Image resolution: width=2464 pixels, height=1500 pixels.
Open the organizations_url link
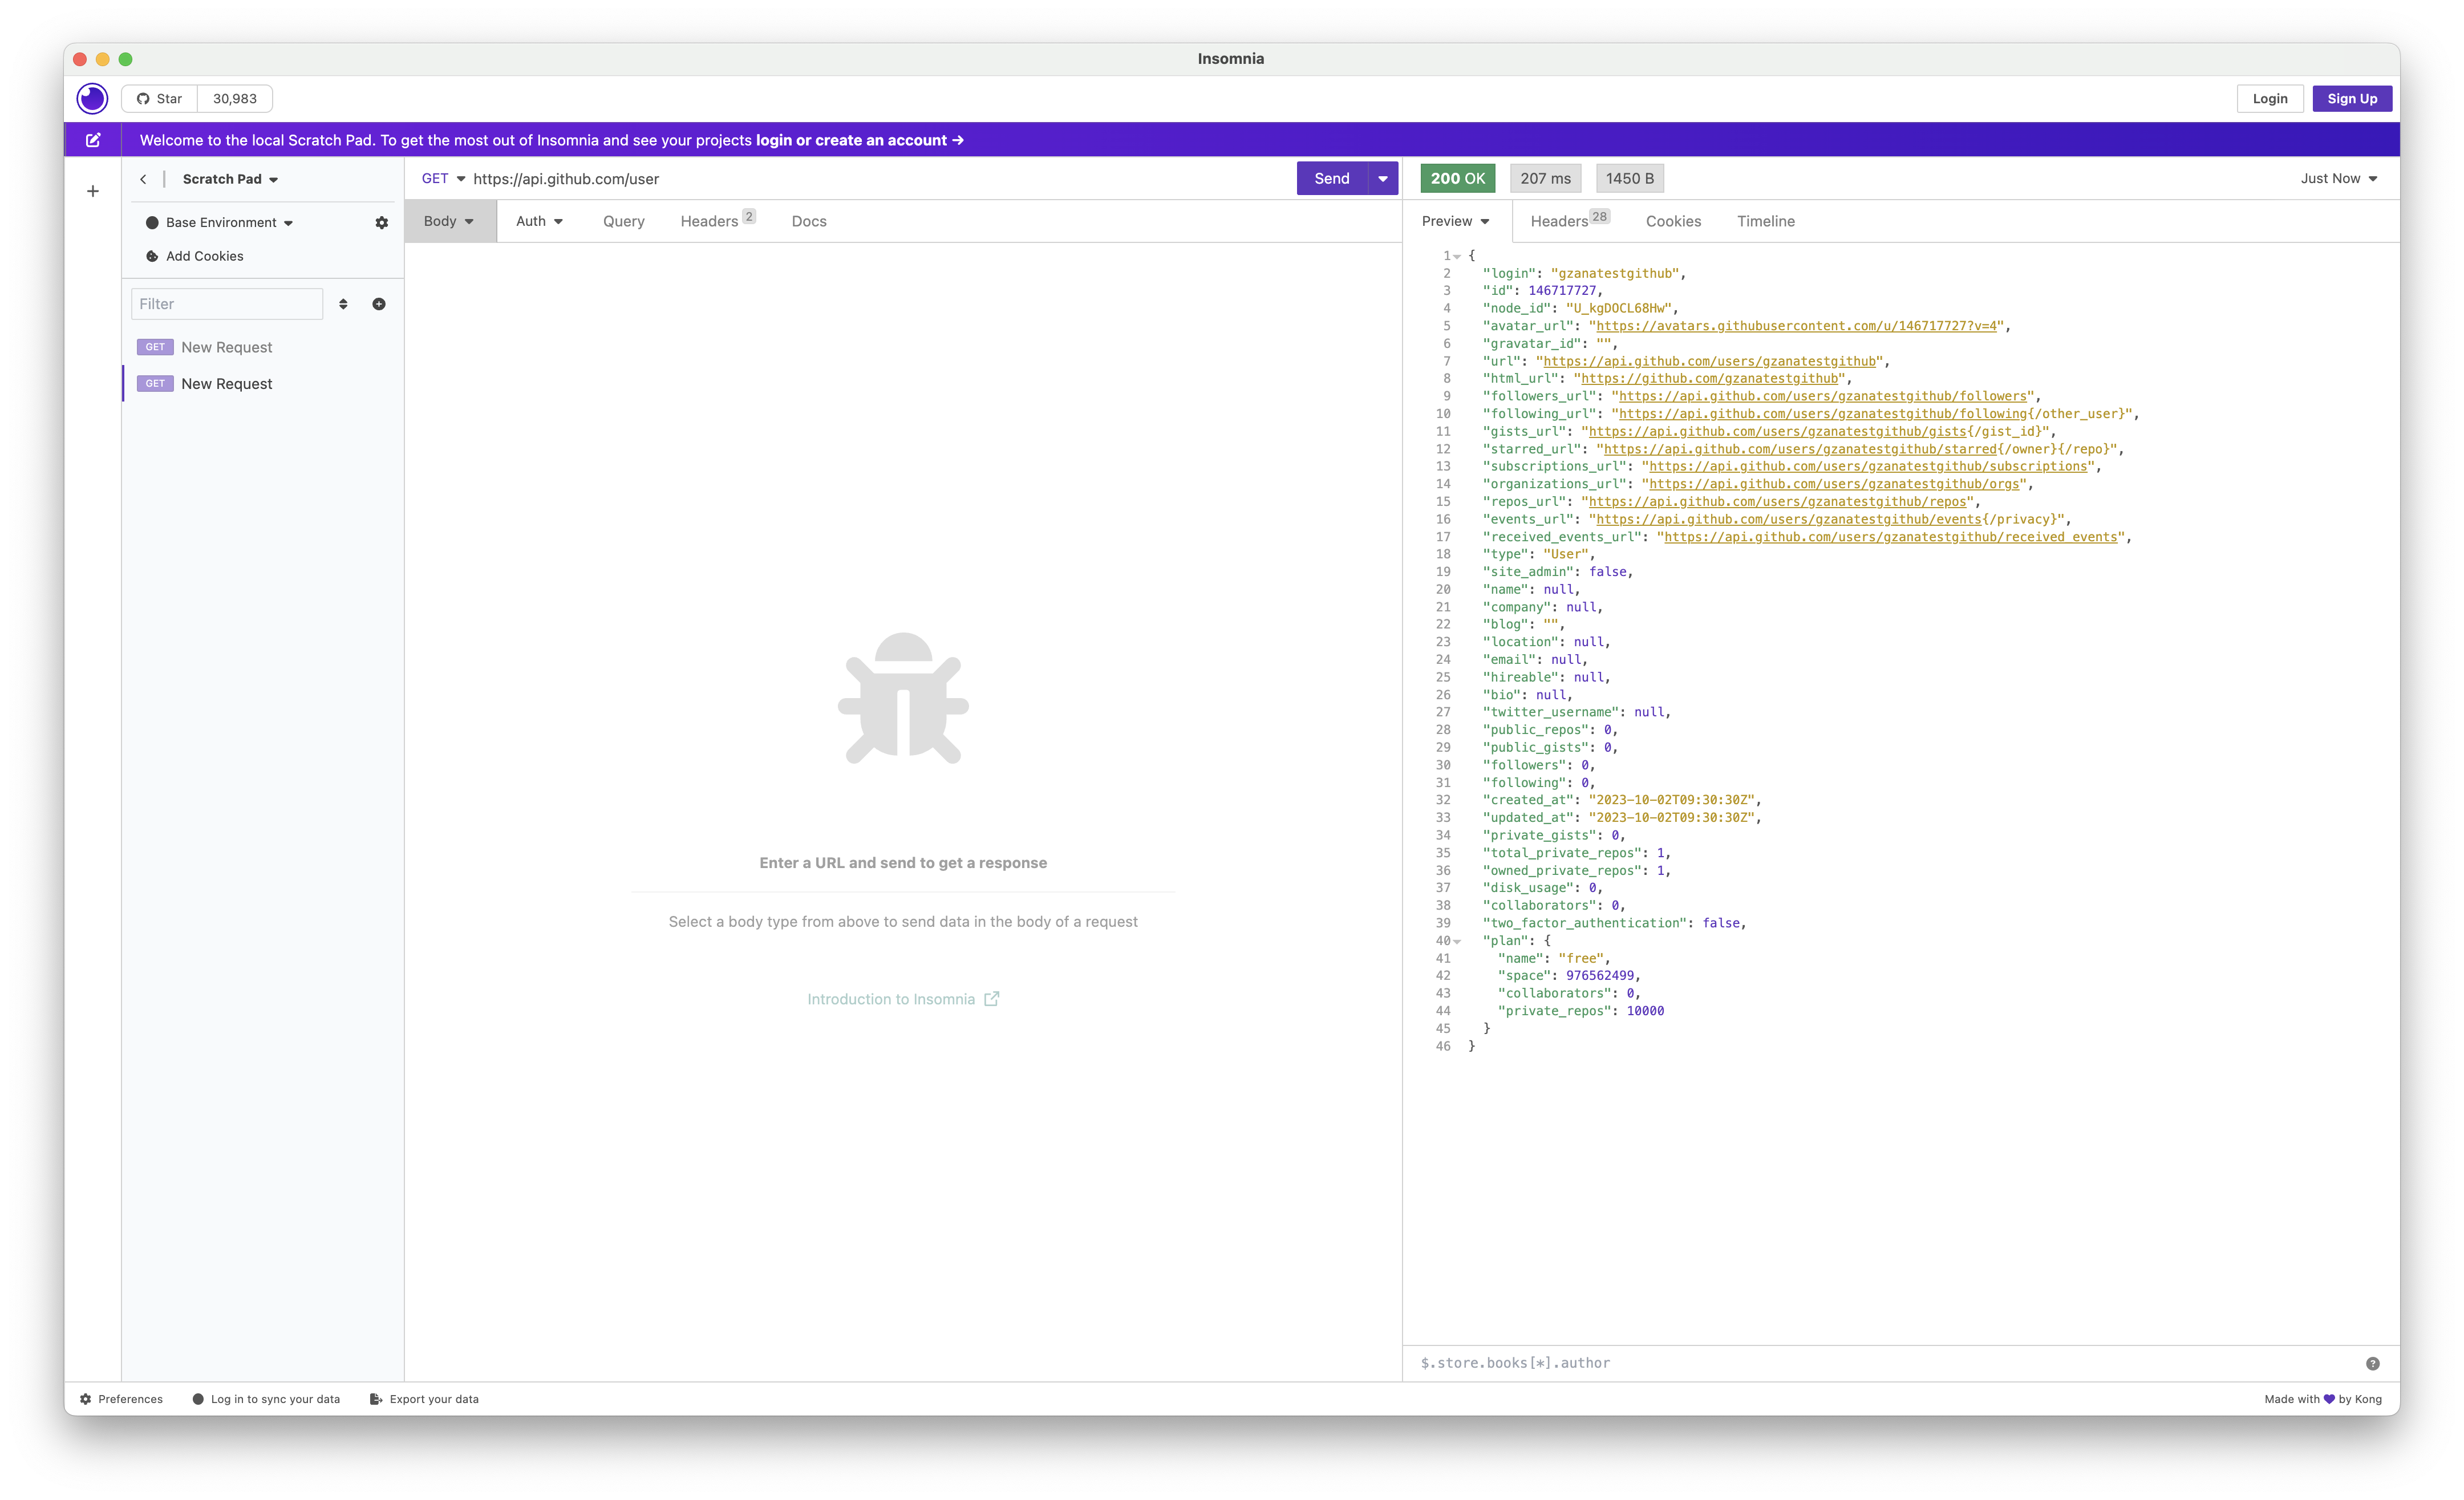click(1834, 484)
